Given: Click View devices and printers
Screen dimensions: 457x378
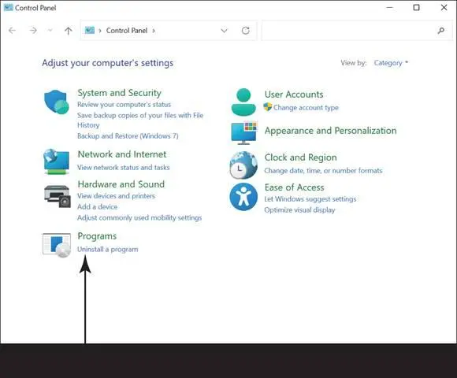Looking at the screenshot, I should [116, 196].
